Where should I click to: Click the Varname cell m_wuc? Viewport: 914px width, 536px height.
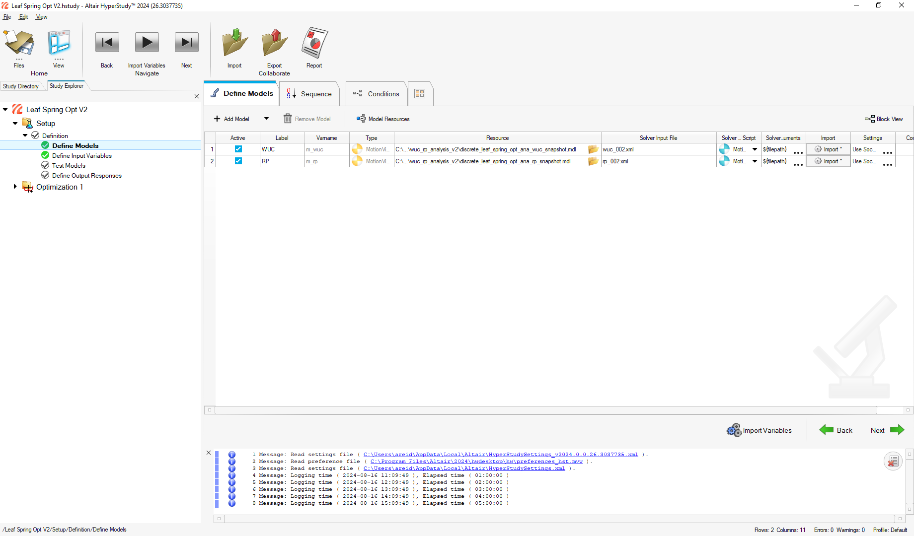[327, 149]
